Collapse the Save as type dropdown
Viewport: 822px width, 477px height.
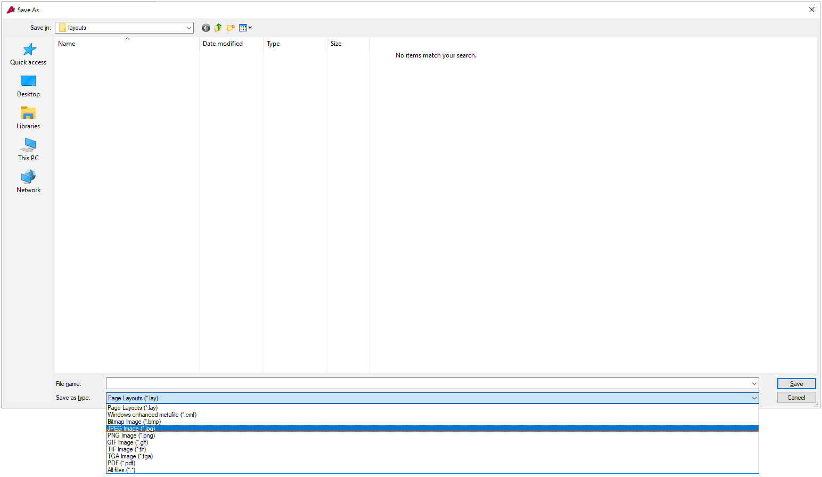click(x=754, y=398)
